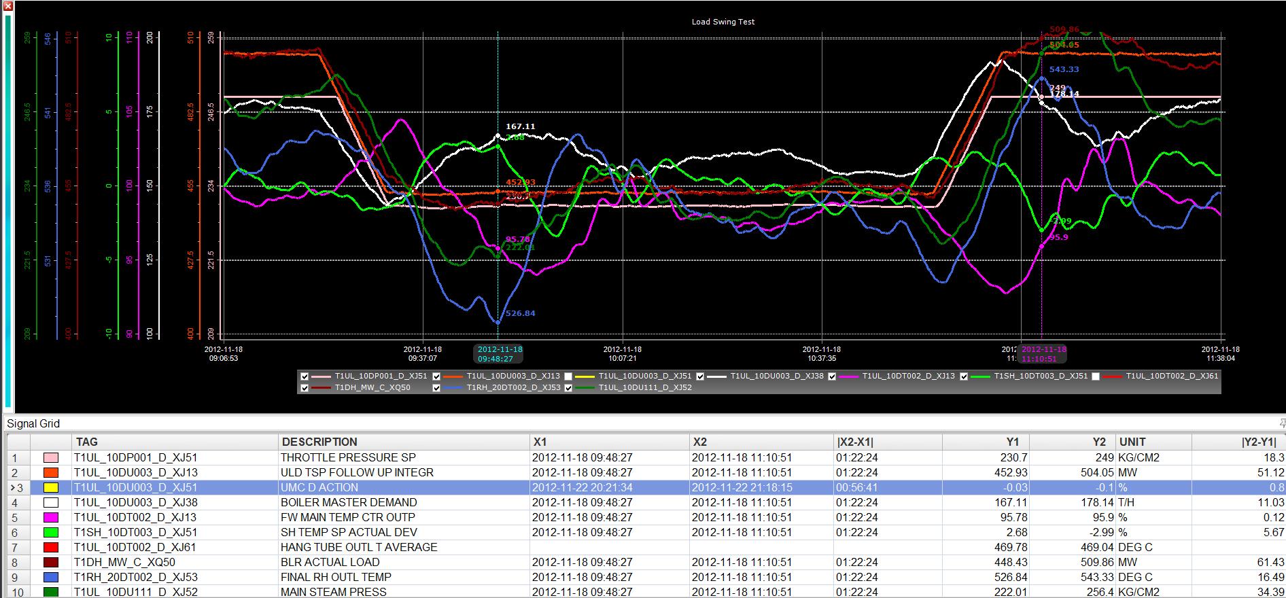Viewport: 1286px width, 598px height.
Task: Uncheck T1UL_10DP001_D_XJ51 legend checkbox
Action: (x=305, y=376)
